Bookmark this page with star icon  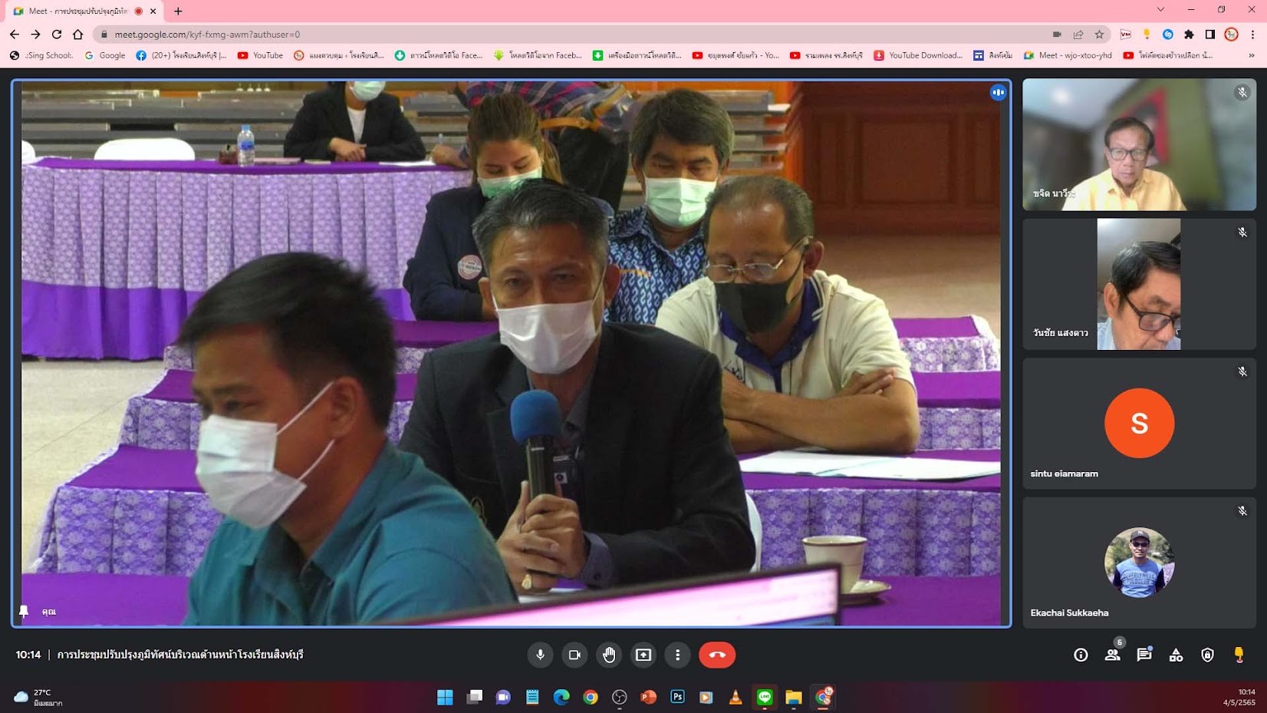pyautogui.click(x=1099, y=35)
